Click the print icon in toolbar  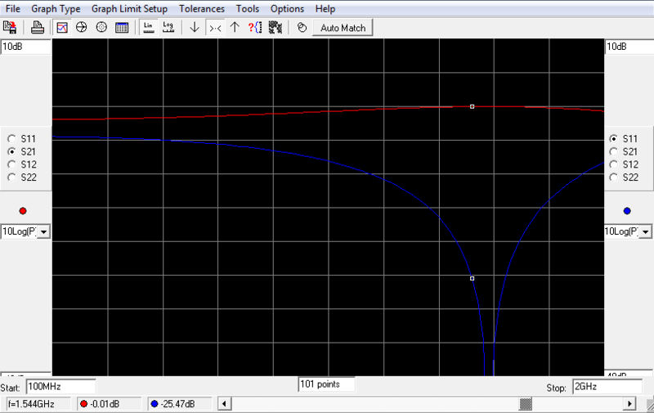[x=38, y=28]
